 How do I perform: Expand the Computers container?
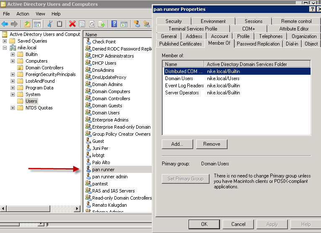tap(13, 61)
